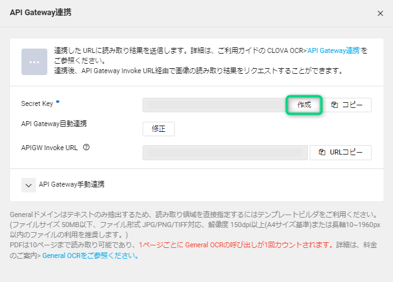
Task: Click the API Gateway手動連携 section title
Action: point(72,185)
